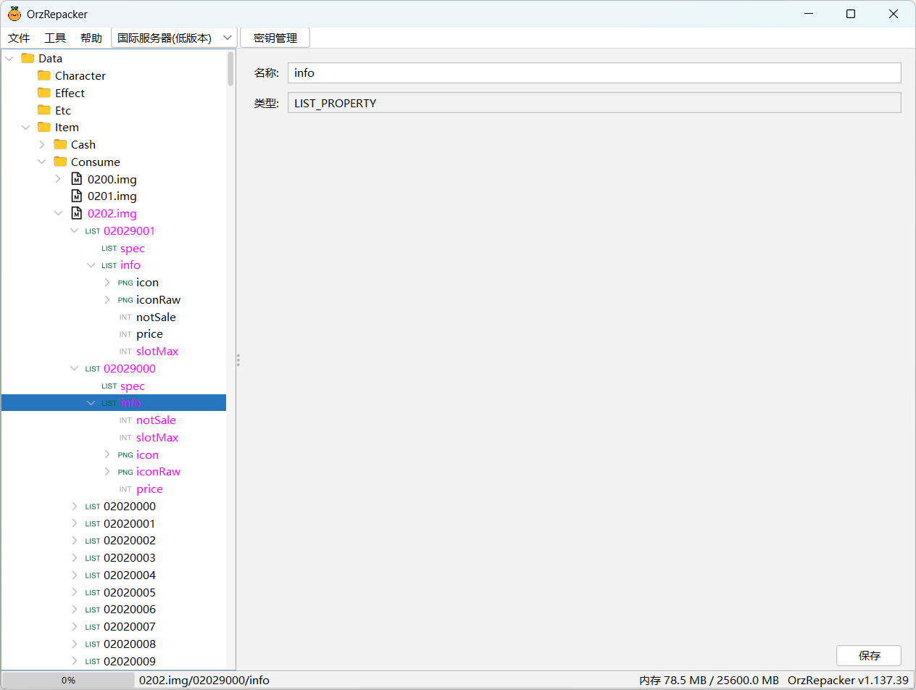Click the Effect folder icon
The width and height of the screenshot is (916, 690).
tap(44, 93)
